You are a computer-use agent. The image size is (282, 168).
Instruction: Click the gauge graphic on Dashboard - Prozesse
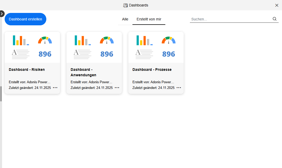point(168,40)
